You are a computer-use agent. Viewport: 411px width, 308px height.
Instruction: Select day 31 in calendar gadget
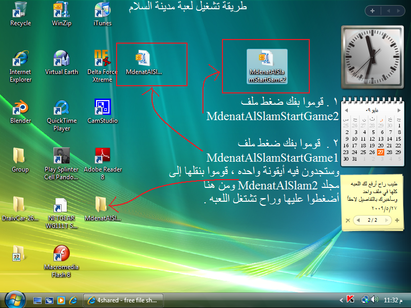click(x=354, y=159)
